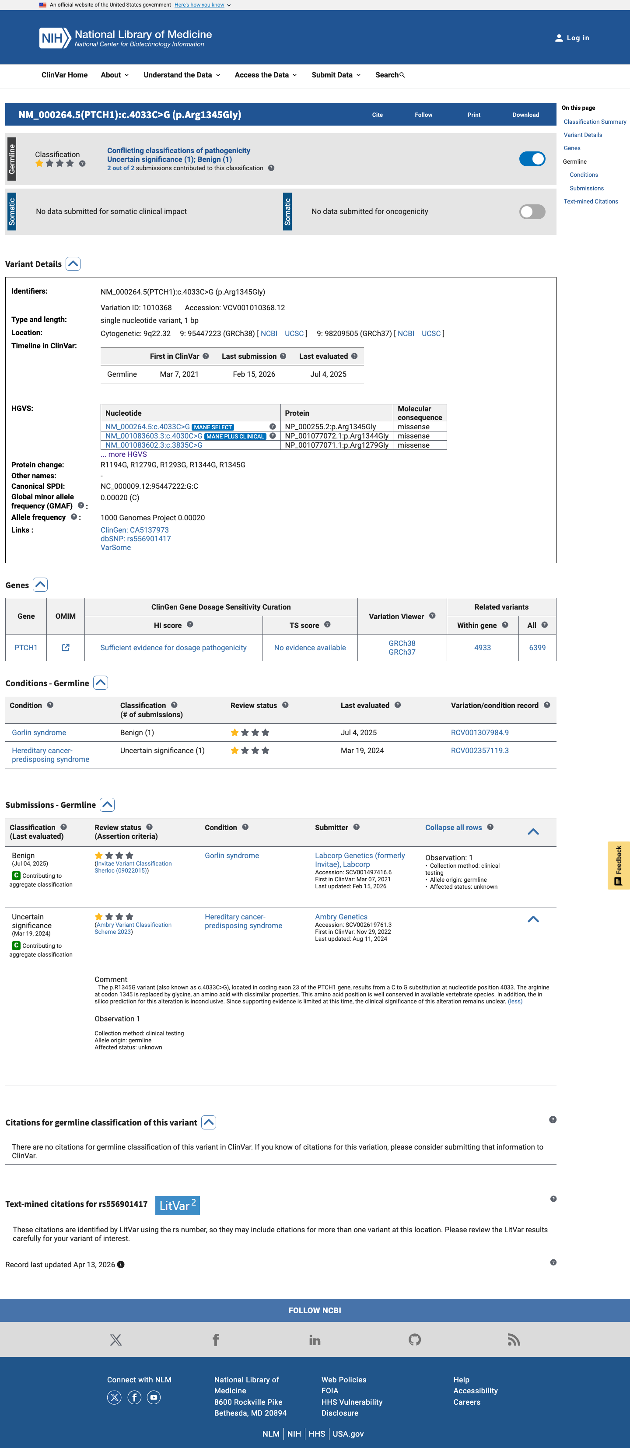The width and height of the screenshot is (630, 1448).
Task: Click the Log in user icon
Action: [559, 38]
